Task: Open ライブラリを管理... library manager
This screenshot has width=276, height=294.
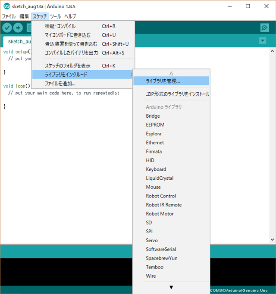Action: pyautogui.click(x=171, y=81)
